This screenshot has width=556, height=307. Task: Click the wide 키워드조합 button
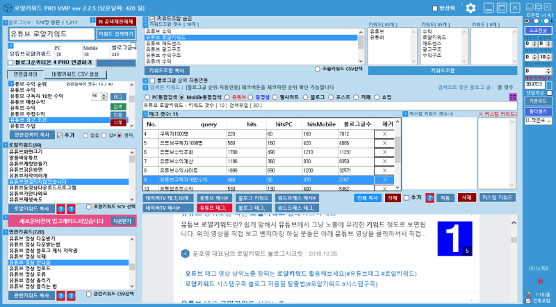pos(442,71)
